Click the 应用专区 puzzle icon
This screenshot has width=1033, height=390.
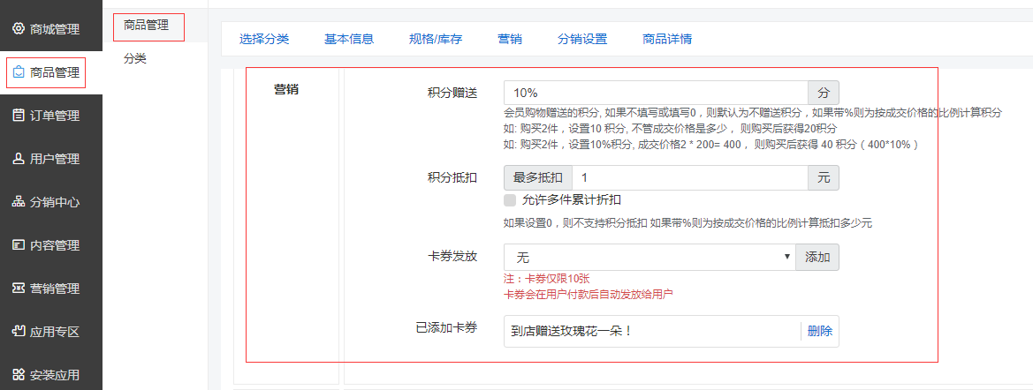point(19,332)
